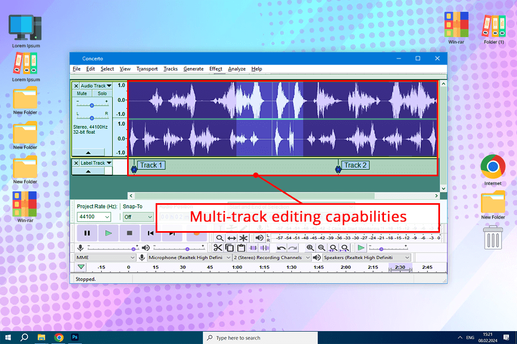Click microphone icon beside recording device
Viewport: 517px width, 344px height.
tap(142, 257)
